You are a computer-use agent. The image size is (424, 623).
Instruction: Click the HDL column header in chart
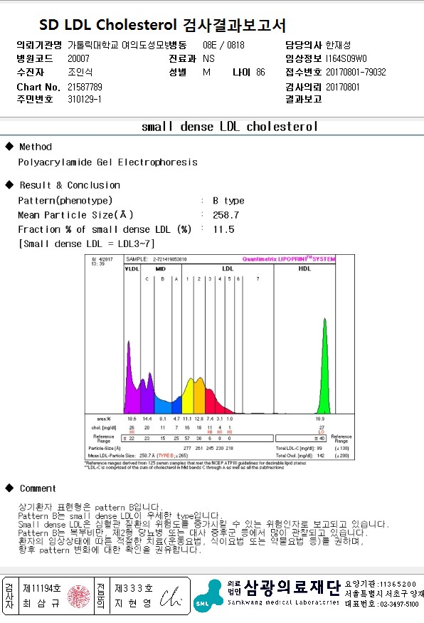click(304, 268)
